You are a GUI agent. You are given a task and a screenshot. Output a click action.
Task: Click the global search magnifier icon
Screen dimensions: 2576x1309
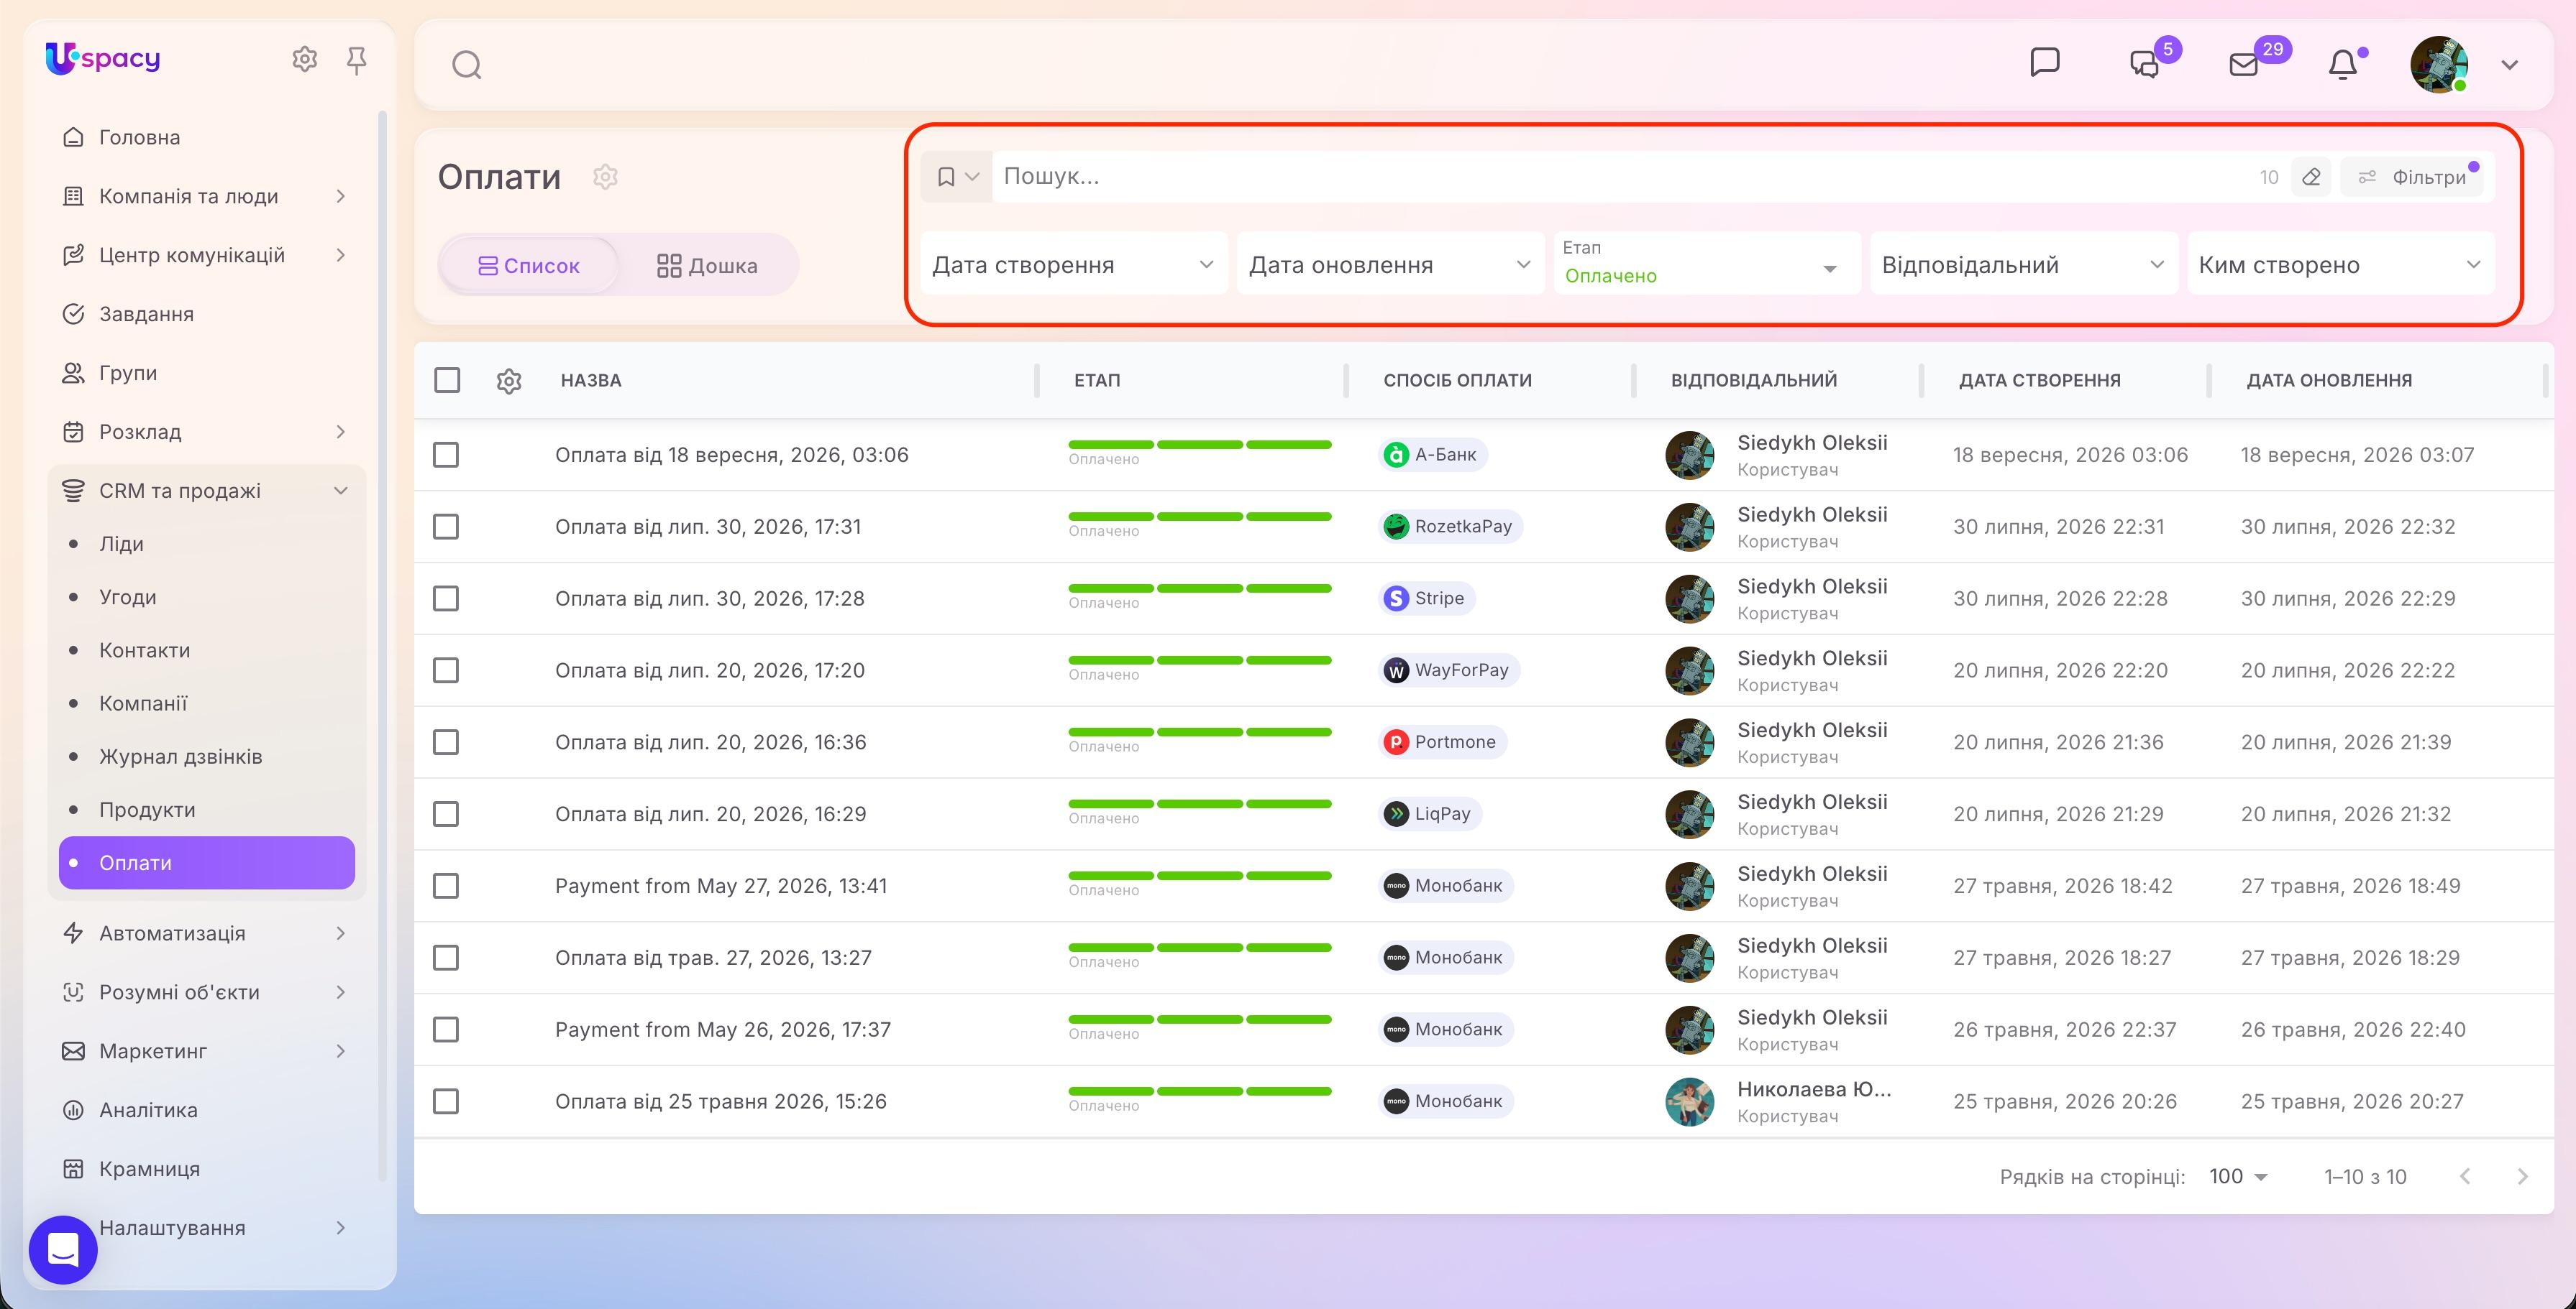467,65
